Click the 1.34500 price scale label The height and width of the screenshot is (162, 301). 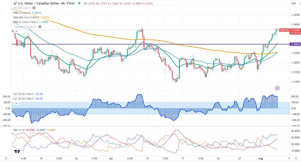(x=295, y=15)
